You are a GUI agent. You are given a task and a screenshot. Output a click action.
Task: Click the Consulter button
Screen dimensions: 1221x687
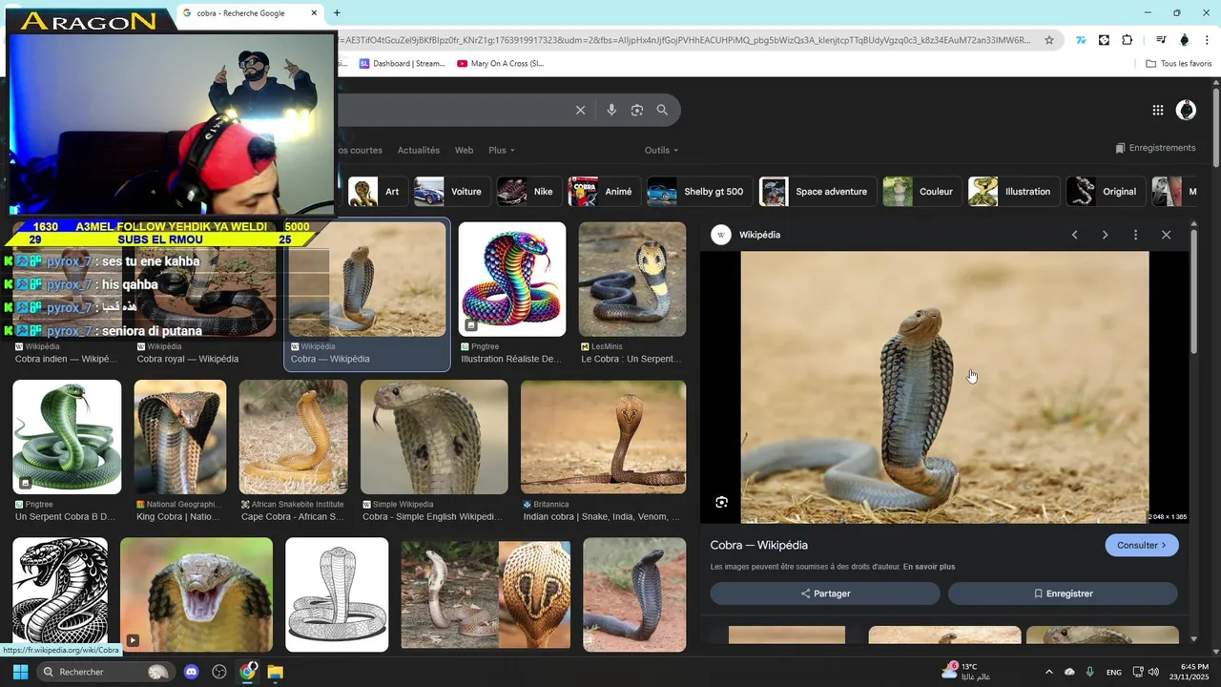point(1142,545)
